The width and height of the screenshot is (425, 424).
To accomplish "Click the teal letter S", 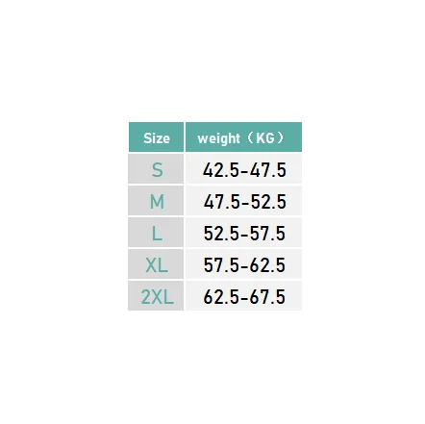I will tap(157, 169).
